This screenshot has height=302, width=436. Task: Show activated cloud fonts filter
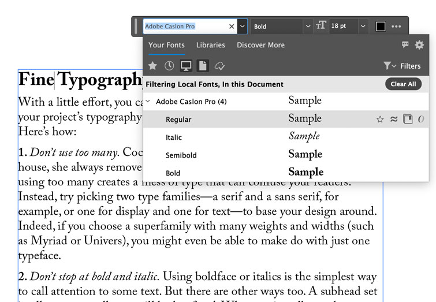pos(219,66)
